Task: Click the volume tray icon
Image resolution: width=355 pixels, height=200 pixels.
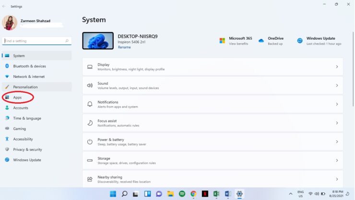Action: pos(317,194)
